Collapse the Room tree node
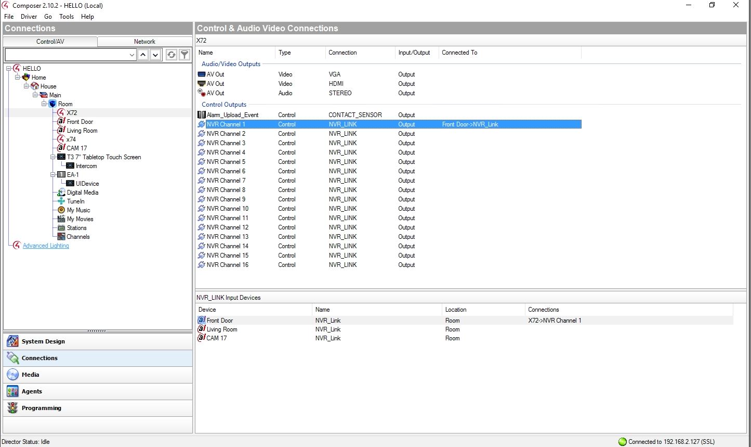 [44, 104]
